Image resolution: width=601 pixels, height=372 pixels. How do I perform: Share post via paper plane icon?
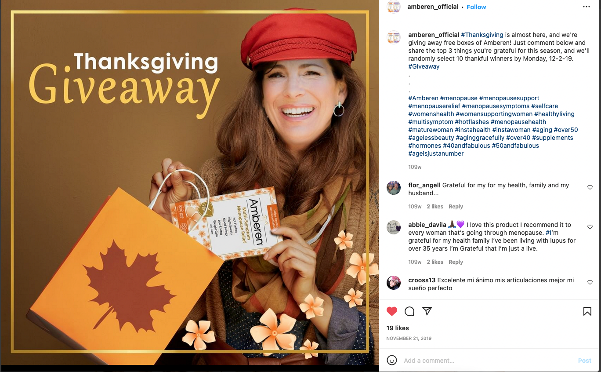[x=427, y=311]
